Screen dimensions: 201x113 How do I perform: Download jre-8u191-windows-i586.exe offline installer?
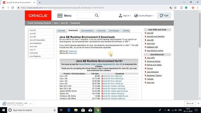[114, 99]
